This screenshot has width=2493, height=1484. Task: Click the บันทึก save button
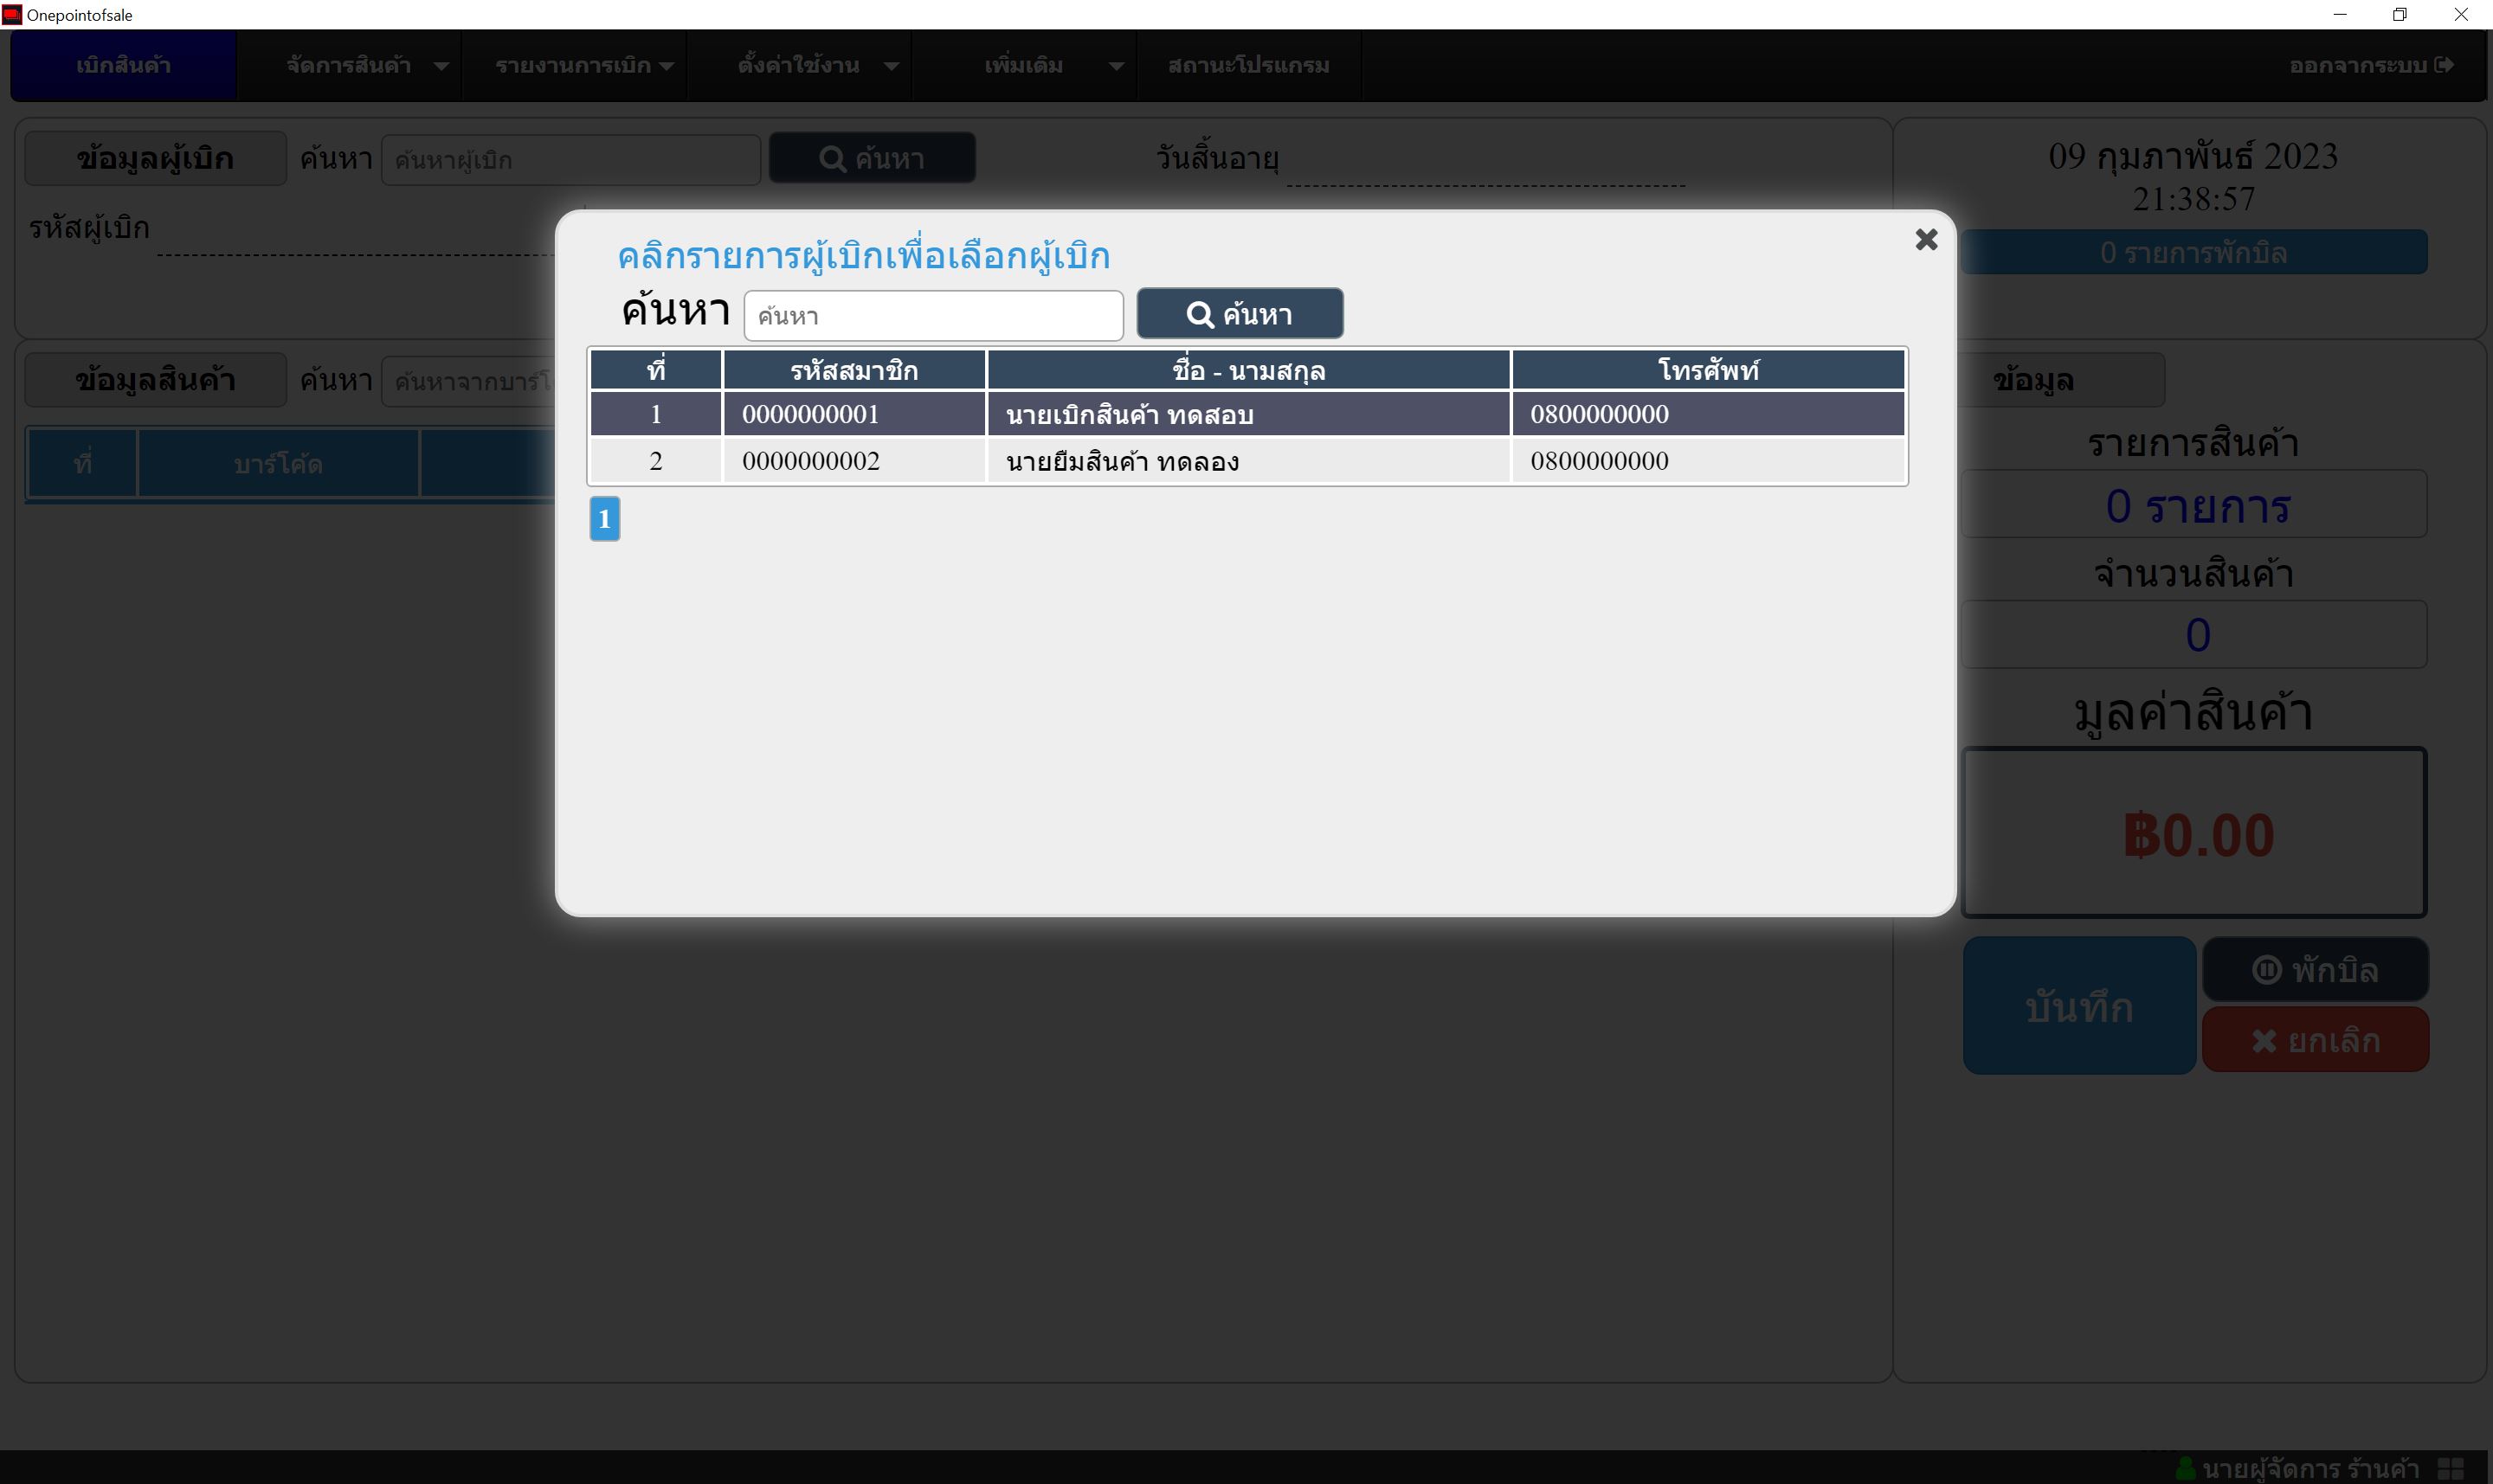click(x=2079, y=1006)
